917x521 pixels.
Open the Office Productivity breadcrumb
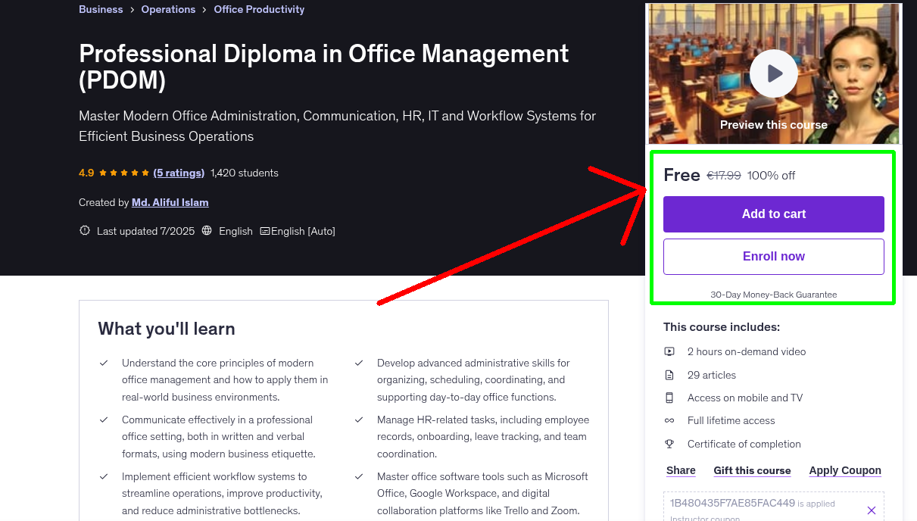pyautogui.click(x=259, y=9)
